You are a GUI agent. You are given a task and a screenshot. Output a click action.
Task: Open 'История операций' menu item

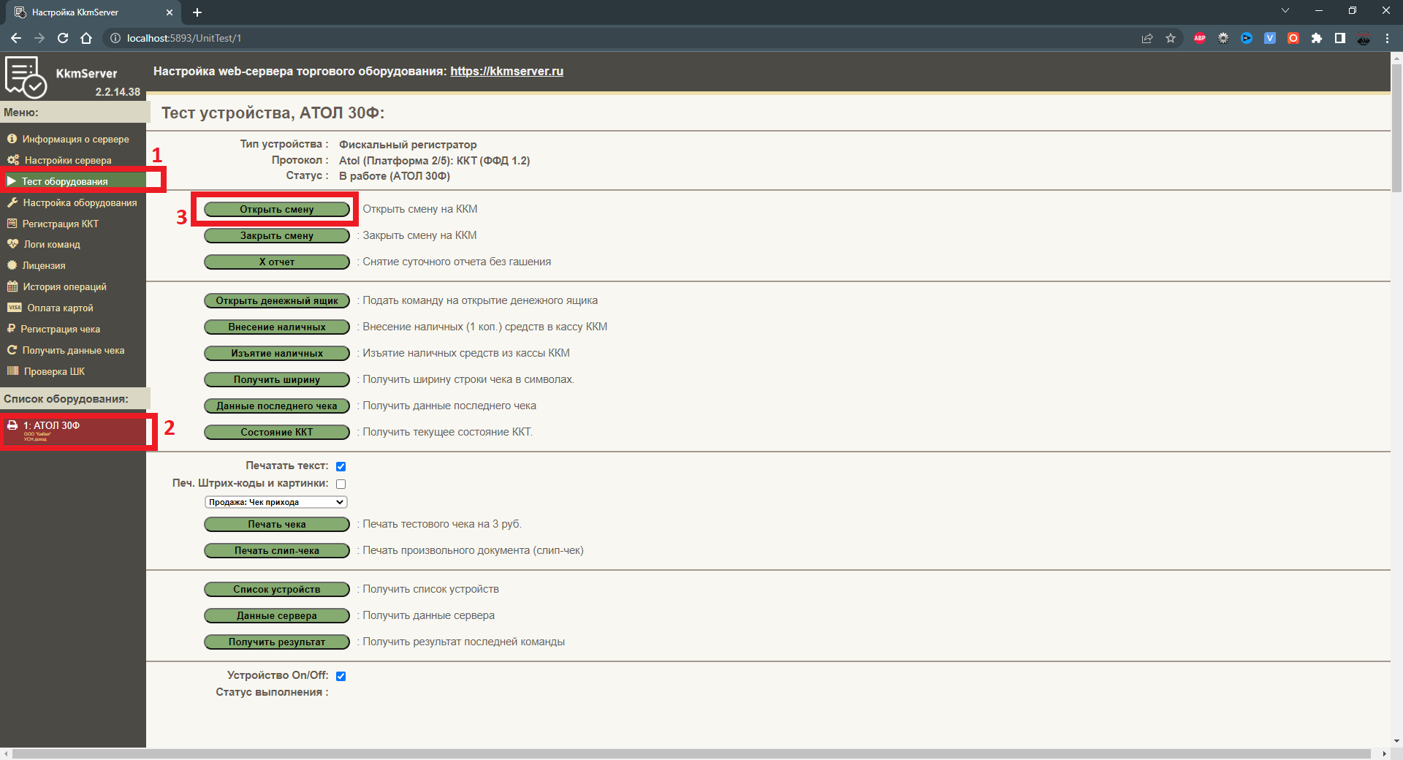(64, 286)
